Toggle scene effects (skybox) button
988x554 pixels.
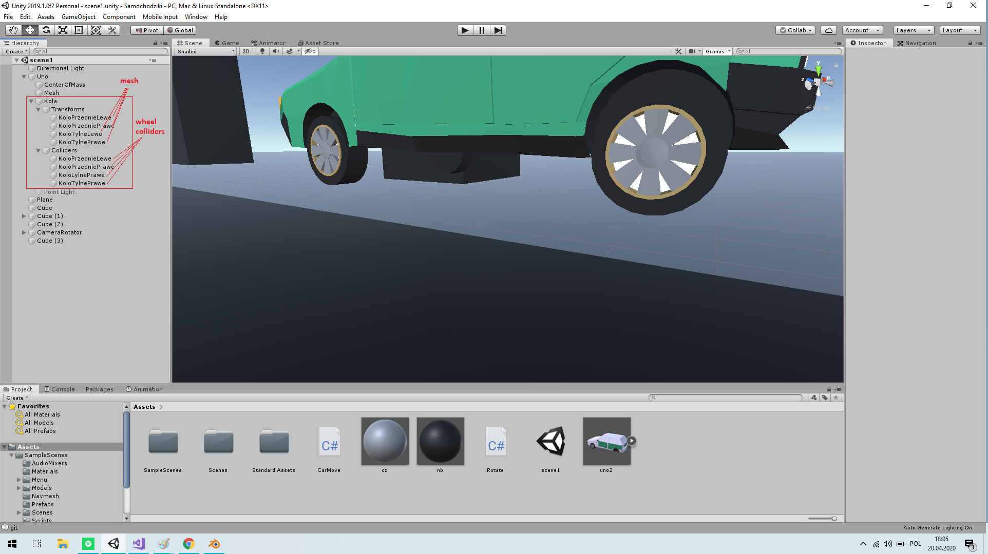(290, 51)
